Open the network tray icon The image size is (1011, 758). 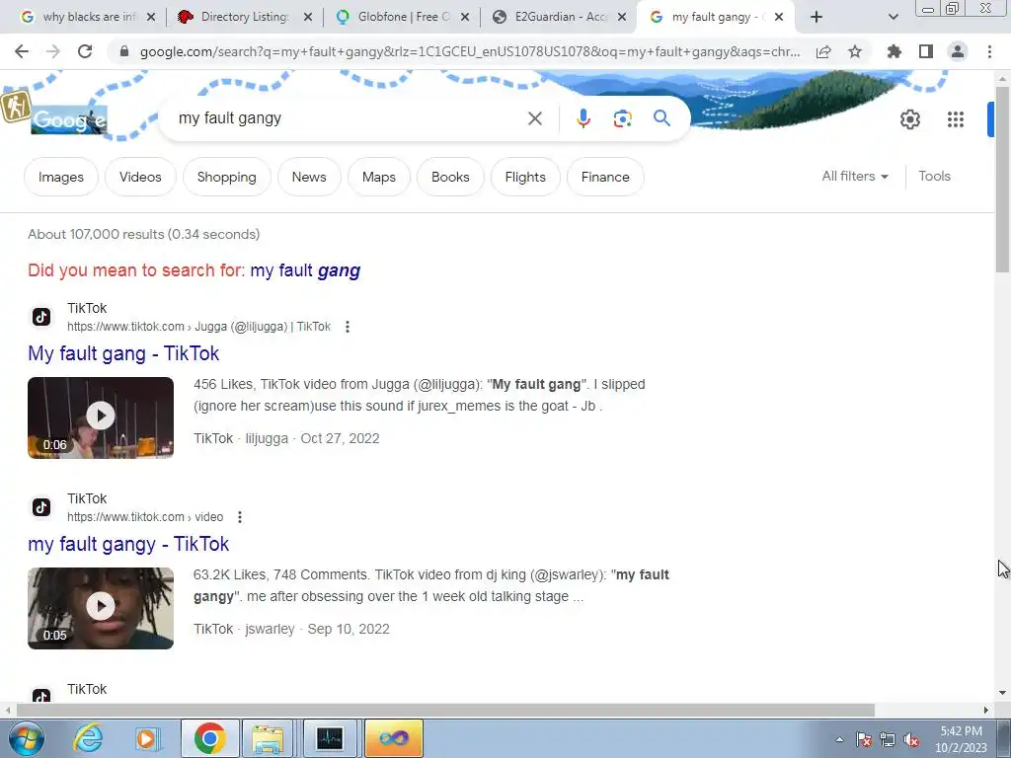tap(888, 740)
